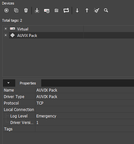Expand the AUVIX Pack device node
This screenshot has width=134, height=144.
(6, 35)
